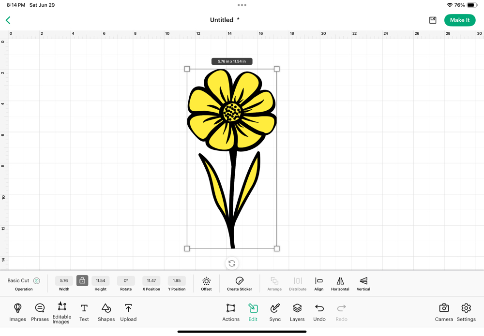
Task: Show the Layers panel
Action: click(297, 313)
